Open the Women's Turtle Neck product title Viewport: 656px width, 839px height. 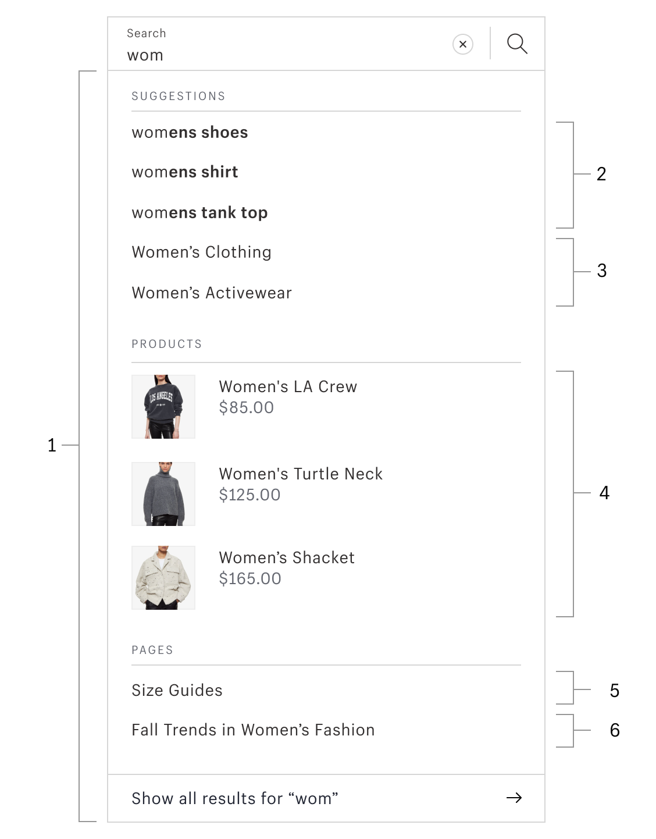[301, 474]
